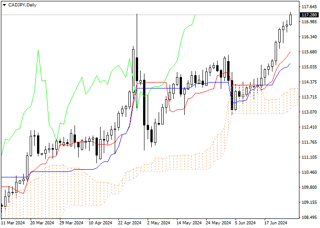Click the 116.985 price scale label
Screen dimensions: 320x228
click(309, 22)
